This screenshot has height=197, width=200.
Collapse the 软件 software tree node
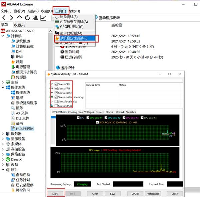(x=3, y=170)
